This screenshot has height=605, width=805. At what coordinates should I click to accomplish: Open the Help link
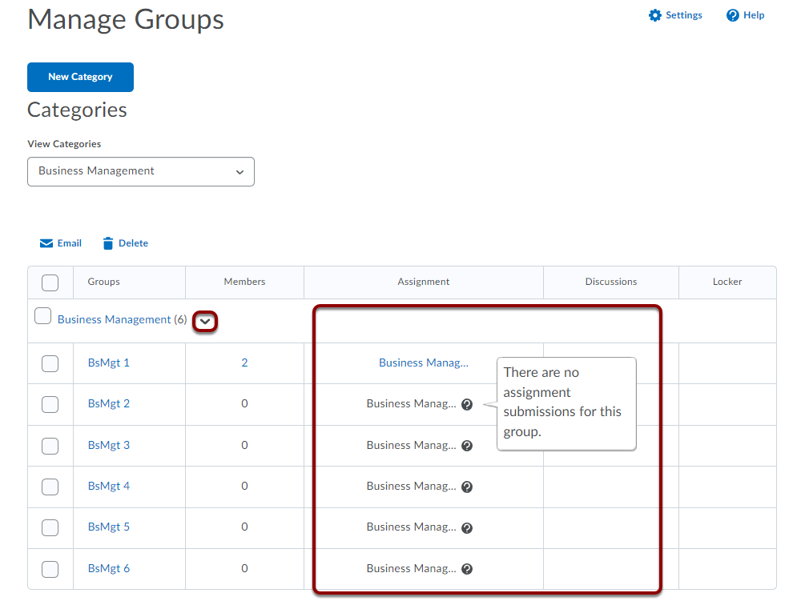[x=754, y=15]
